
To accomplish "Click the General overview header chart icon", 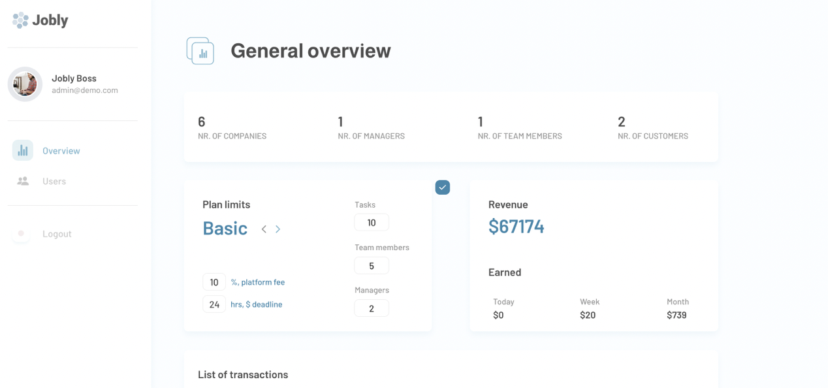I will pyautogui.click(x=200, y=51).
